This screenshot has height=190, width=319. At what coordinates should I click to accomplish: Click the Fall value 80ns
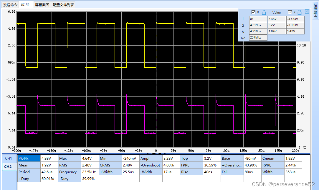pyautogui.click(x=252, y=172)
